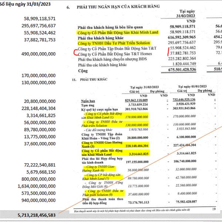Click the value 1.820.444.749
This screenshot has width=222, height=222.
(x=184, y=64)
